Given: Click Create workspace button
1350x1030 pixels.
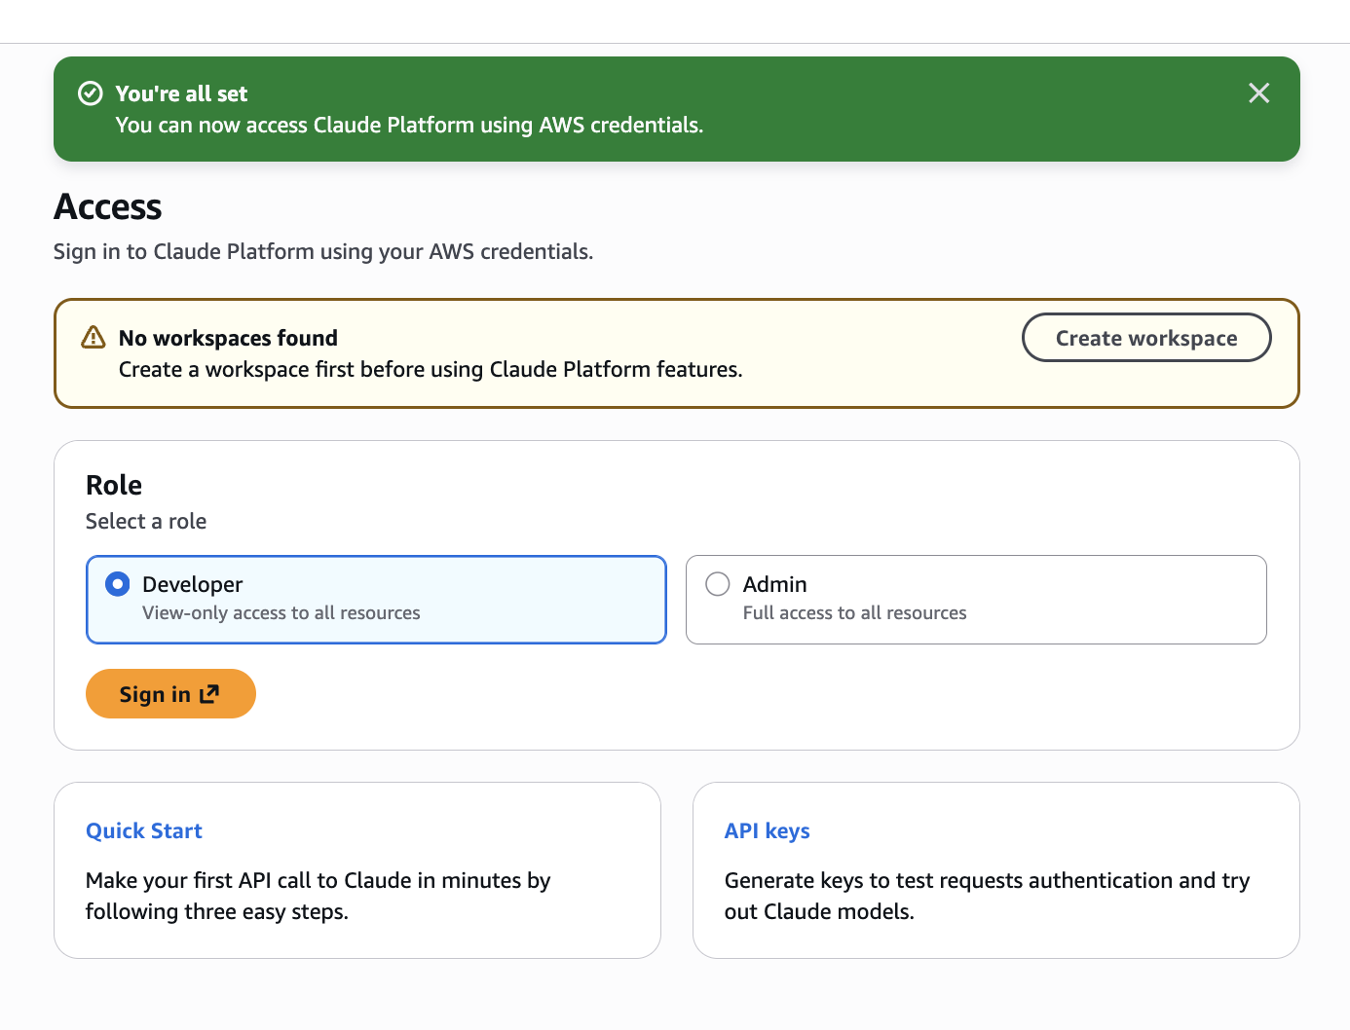Looking at the screenshot, I should [1146, 337].
